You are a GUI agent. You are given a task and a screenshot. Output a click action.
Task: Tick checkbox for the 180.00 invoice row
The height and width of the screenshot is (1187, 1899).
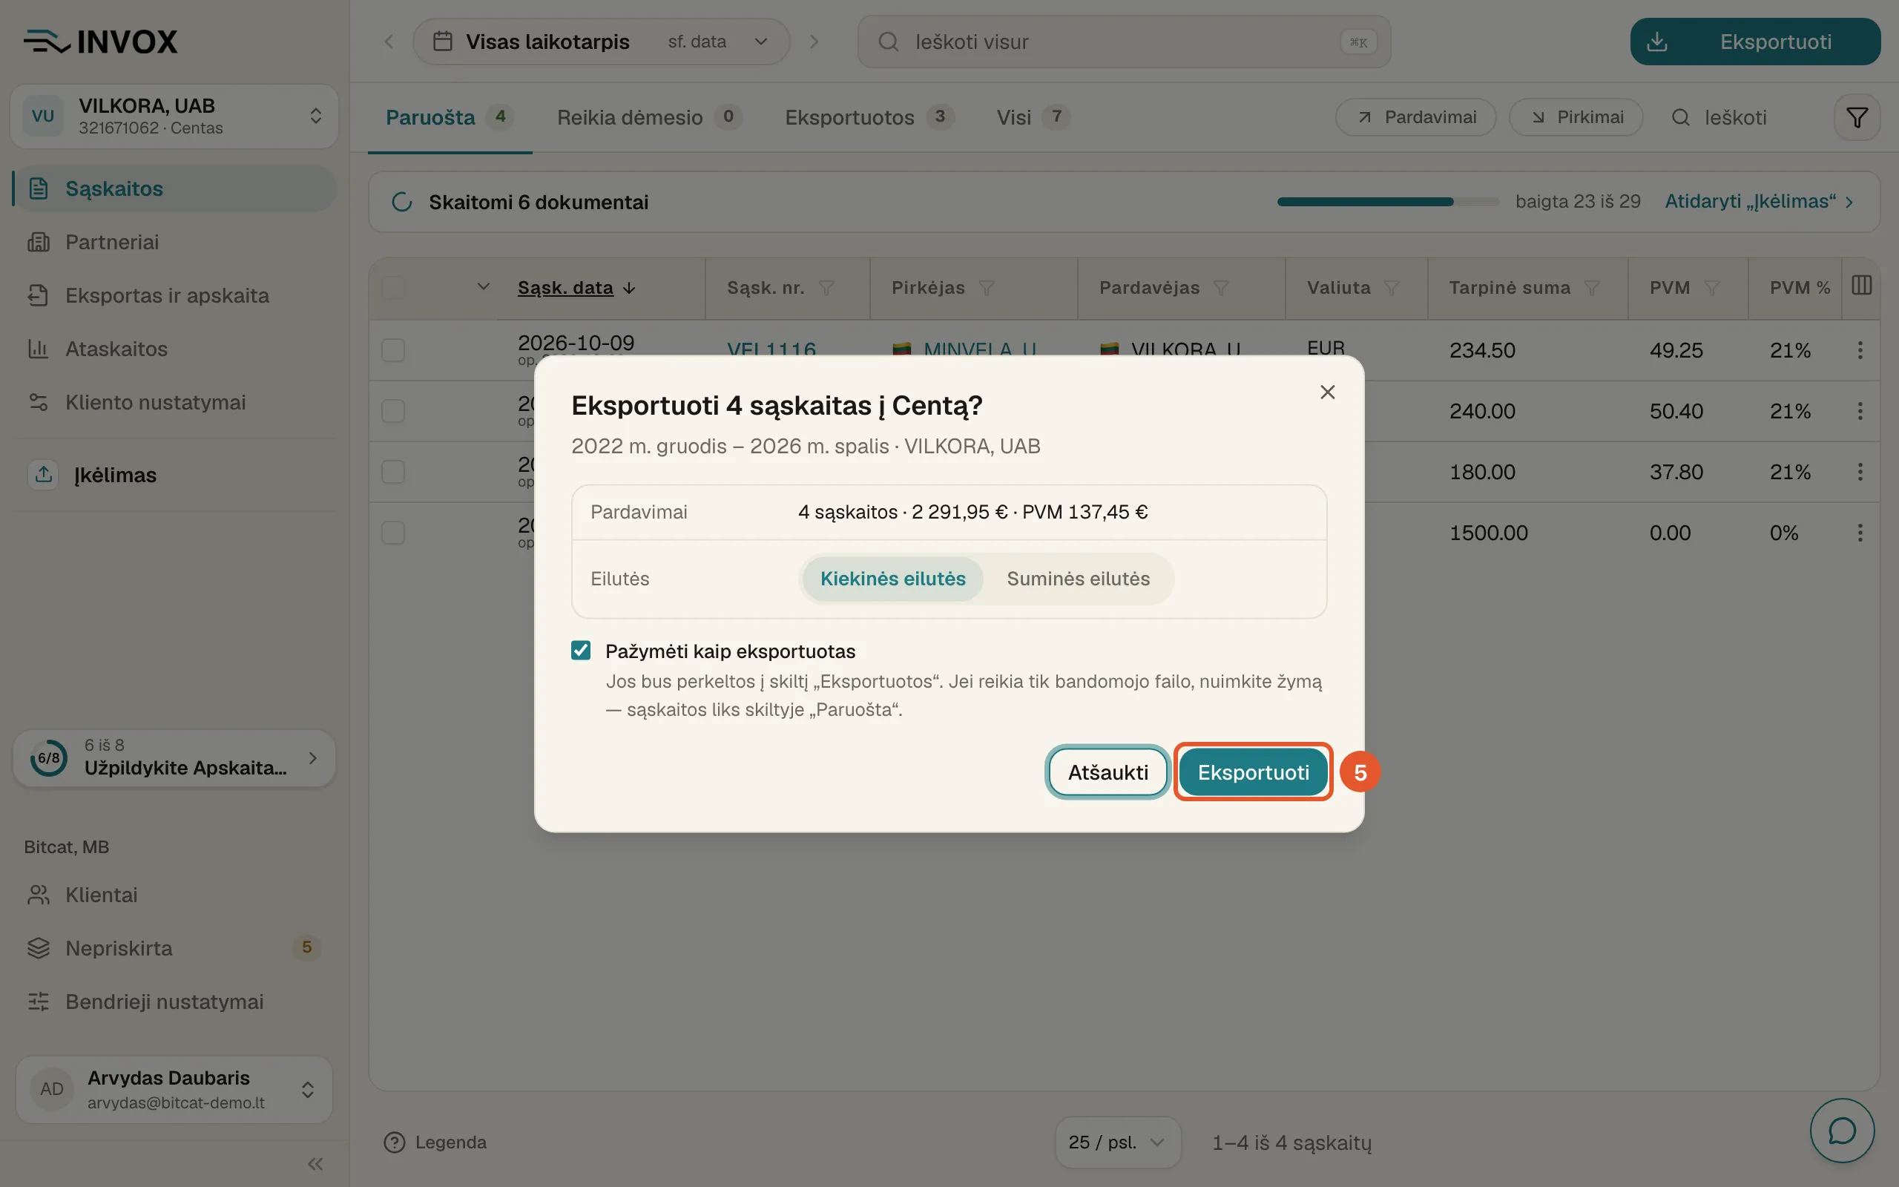click(x=393, y=472)
